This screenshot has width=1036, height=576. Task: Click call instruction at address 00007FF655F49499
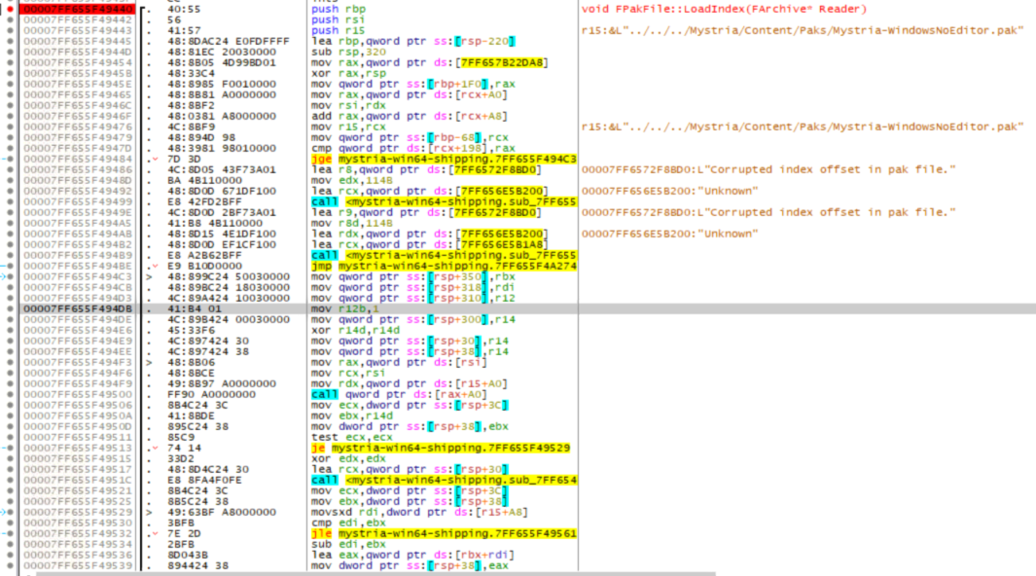pyautogui.click(x=444, y=202)
